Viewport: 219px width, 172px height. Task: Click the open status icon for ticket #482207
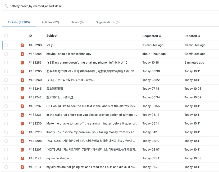[x=22, y=150]
